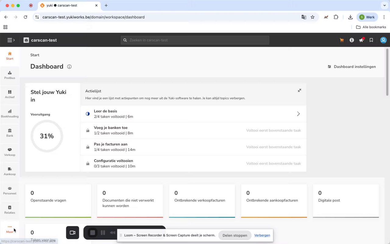
Task: Click the info icon beside Dashboard title
Action: (69, 66)
